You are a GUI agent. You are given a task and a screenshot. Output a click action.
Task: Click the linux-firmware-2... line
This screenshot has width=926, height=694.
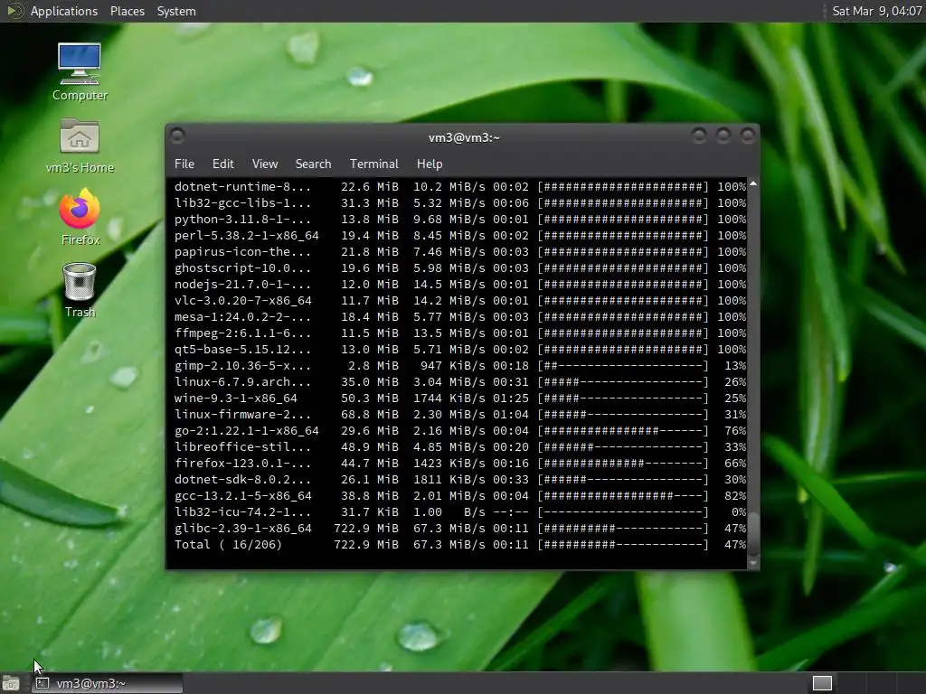[x=460, y=414]
